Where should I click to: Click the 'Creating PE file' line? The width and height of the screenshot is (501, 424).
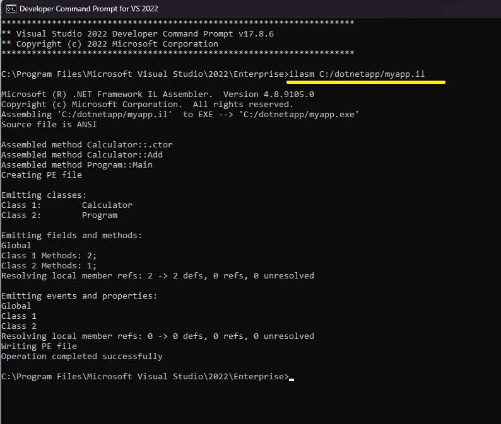tap(42, 175)
